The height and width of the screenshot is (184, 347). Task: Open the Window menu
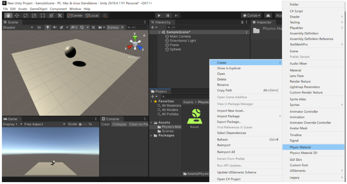click(75, 9)
